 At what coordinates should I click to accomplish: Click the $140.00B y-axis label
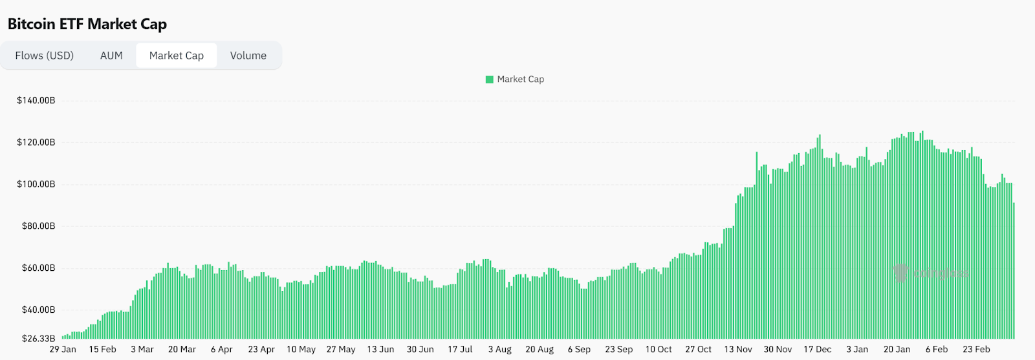tap(36, 100)
